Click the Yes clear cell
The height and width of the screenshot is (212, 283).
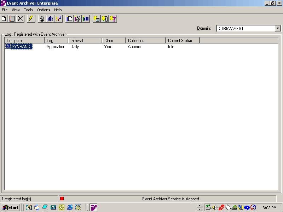point(108,47)
